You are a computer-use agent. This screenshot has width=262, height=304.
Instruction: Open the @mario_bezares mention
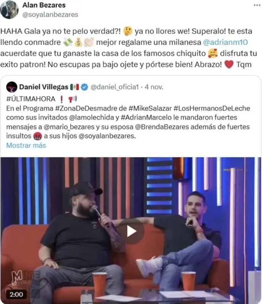[x=69, y=127]
